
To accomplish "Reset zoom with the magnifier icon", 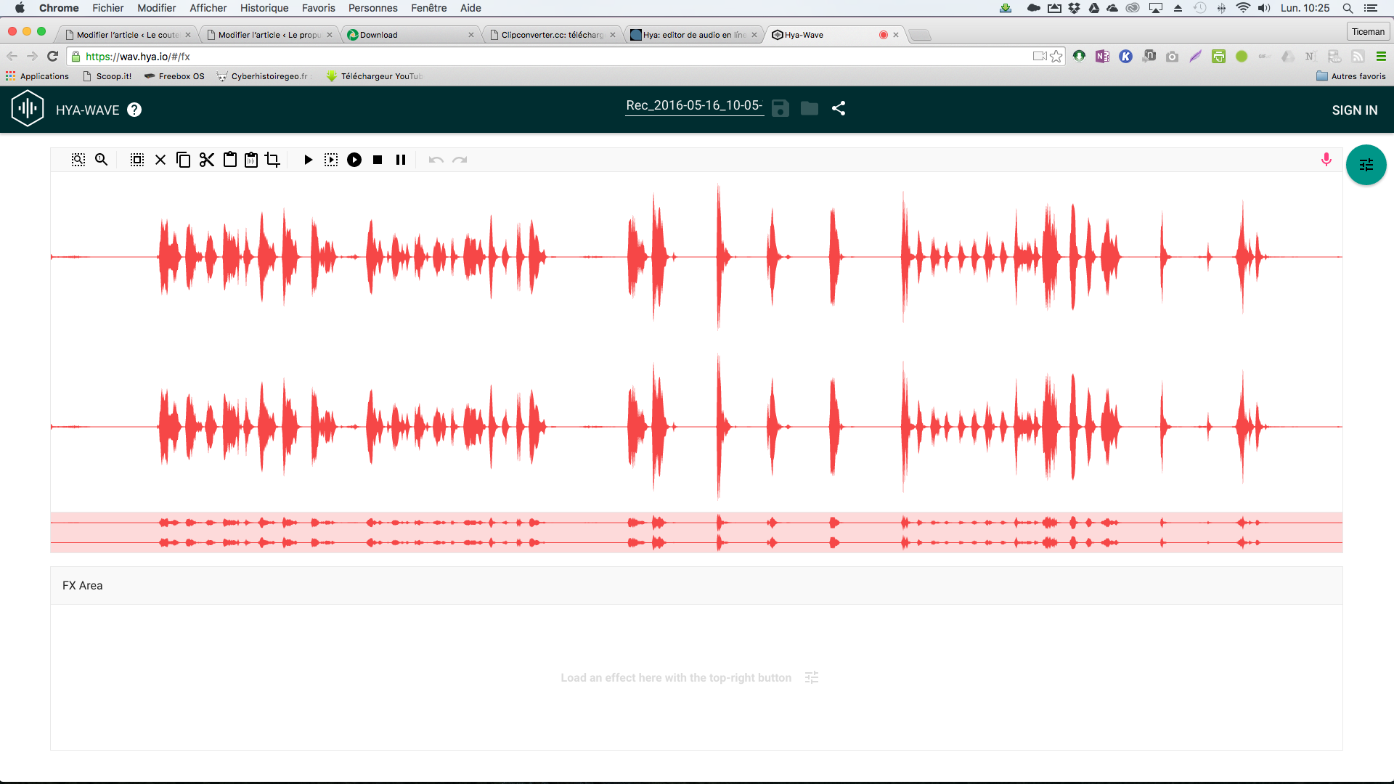I will click(102, 160).
